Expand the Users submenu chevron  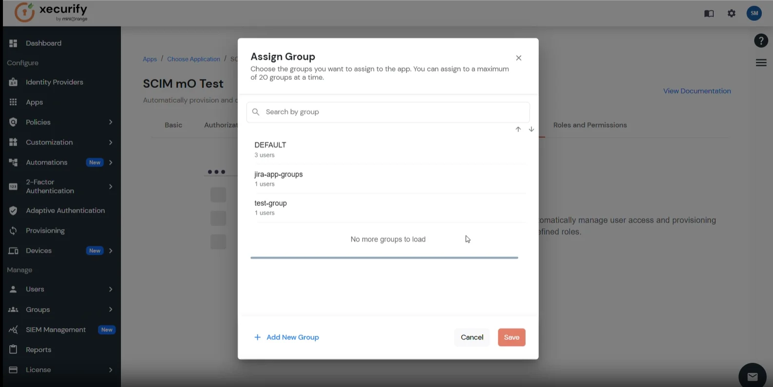pos(111,289)
